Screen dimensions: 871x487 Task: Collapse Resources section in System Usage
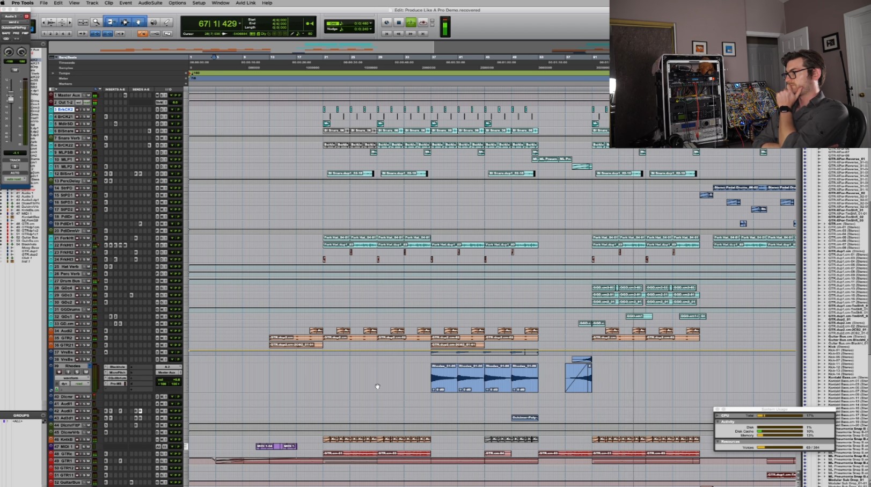718,441
